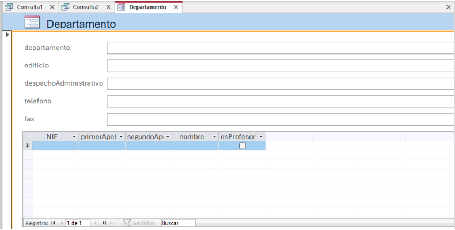Screen dimensions: 455x230
Task: Open the segundoApe column dropdown
Action: (168, 137)
